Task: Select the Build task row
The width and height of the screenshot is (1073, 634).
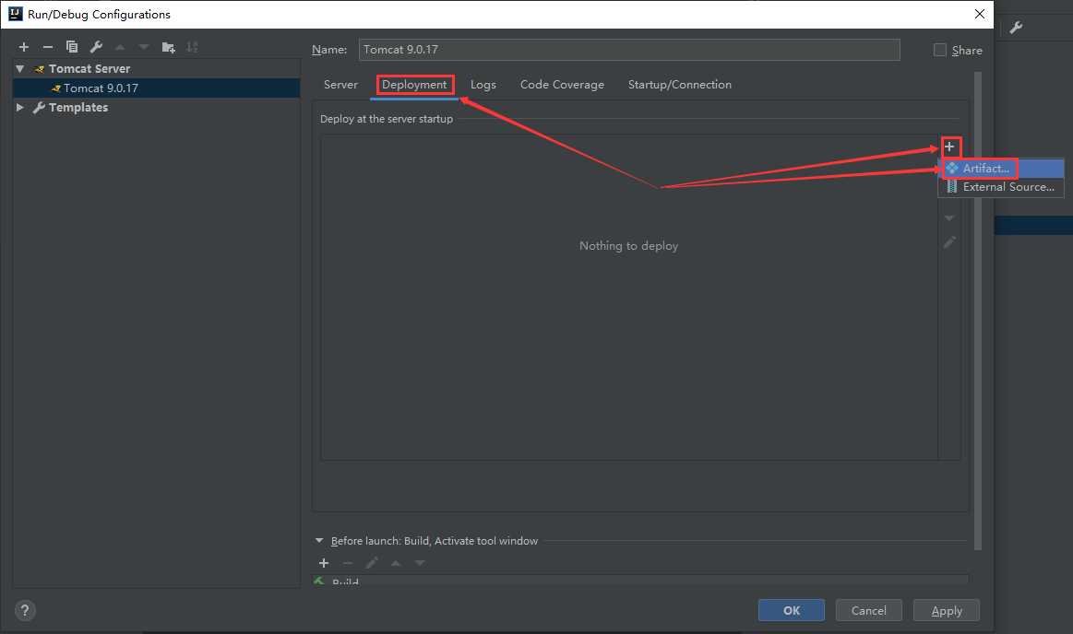Action: point(639,581)
